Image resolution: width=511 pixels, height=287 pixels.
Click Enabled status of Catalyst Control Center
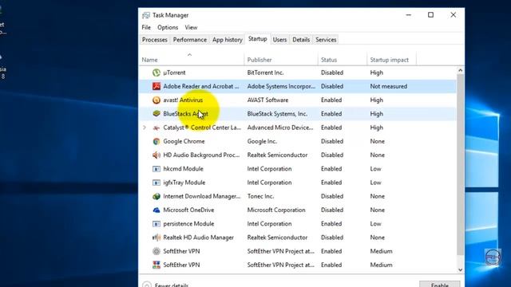click(331, 128)
